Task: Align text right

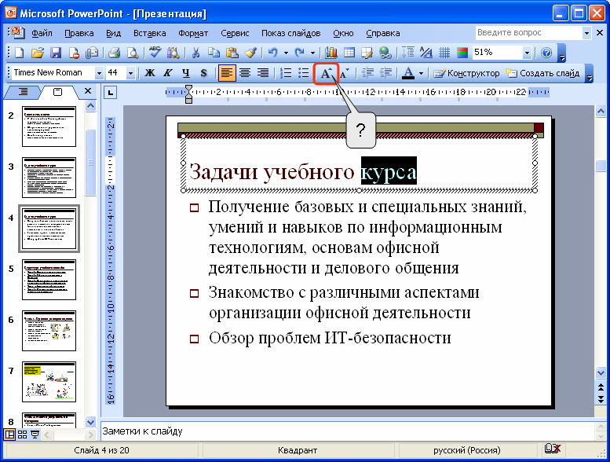Action: click(263, 73)
